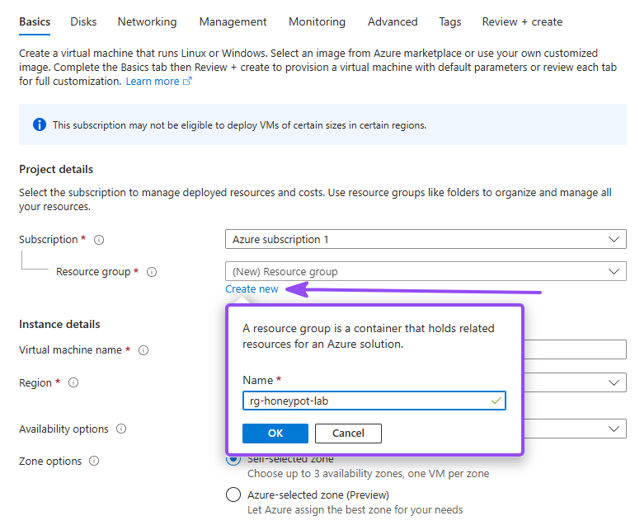
Task: Click the Project details heading
Action: point(56,169)
